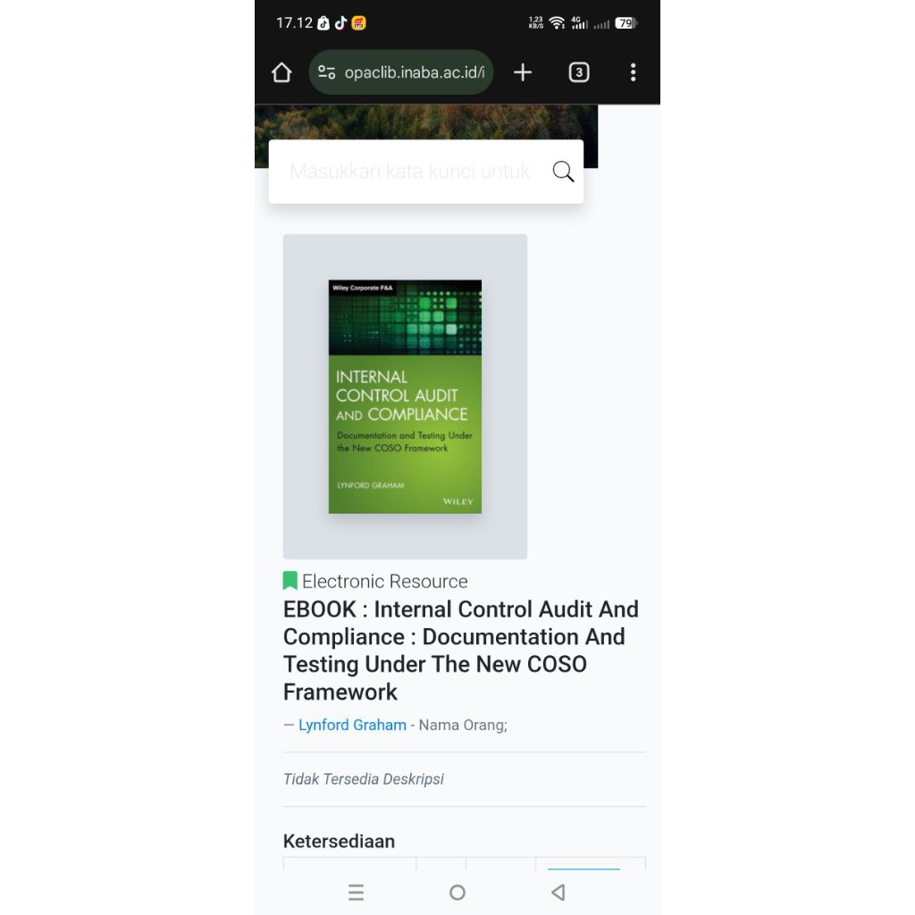The image size is (915, 915).
Task: Open site settings icon in address bar
Action: (x=326, y=72)
